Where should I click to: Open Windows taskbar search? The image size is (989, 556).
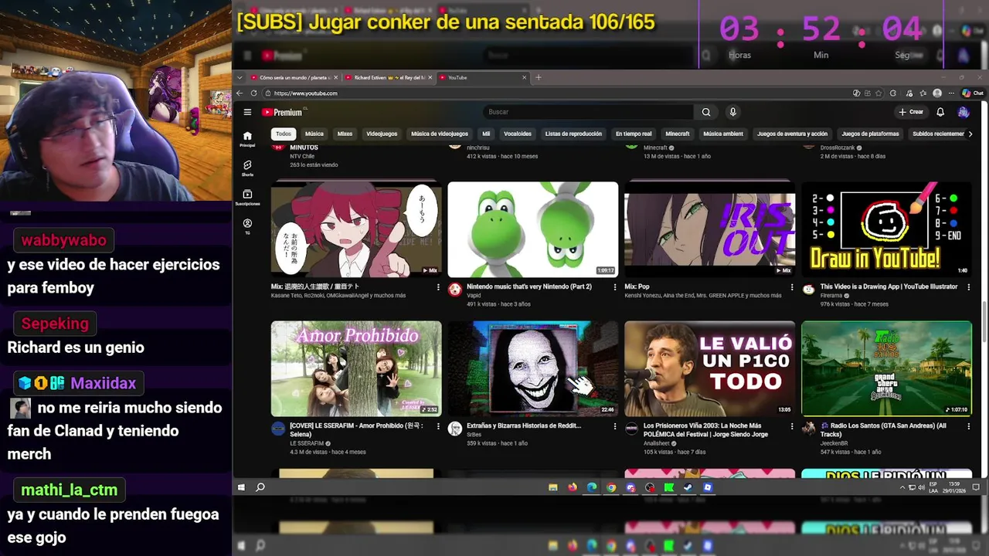tap(260, 487)
